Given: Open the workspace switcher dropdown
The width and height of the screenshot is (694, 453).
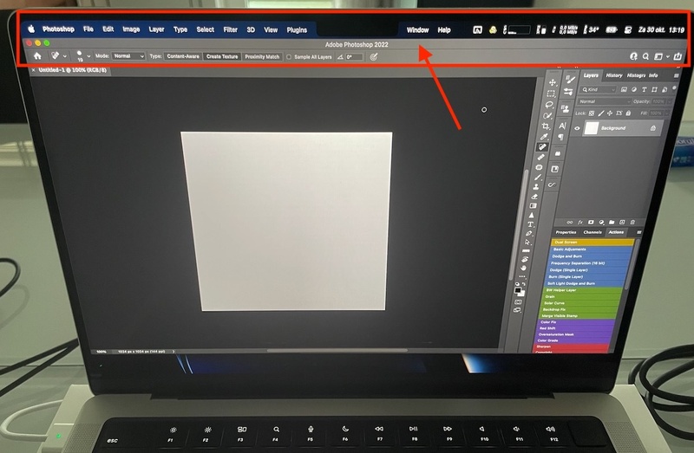Looking at the screenshot, I should (x=662, y=56).
